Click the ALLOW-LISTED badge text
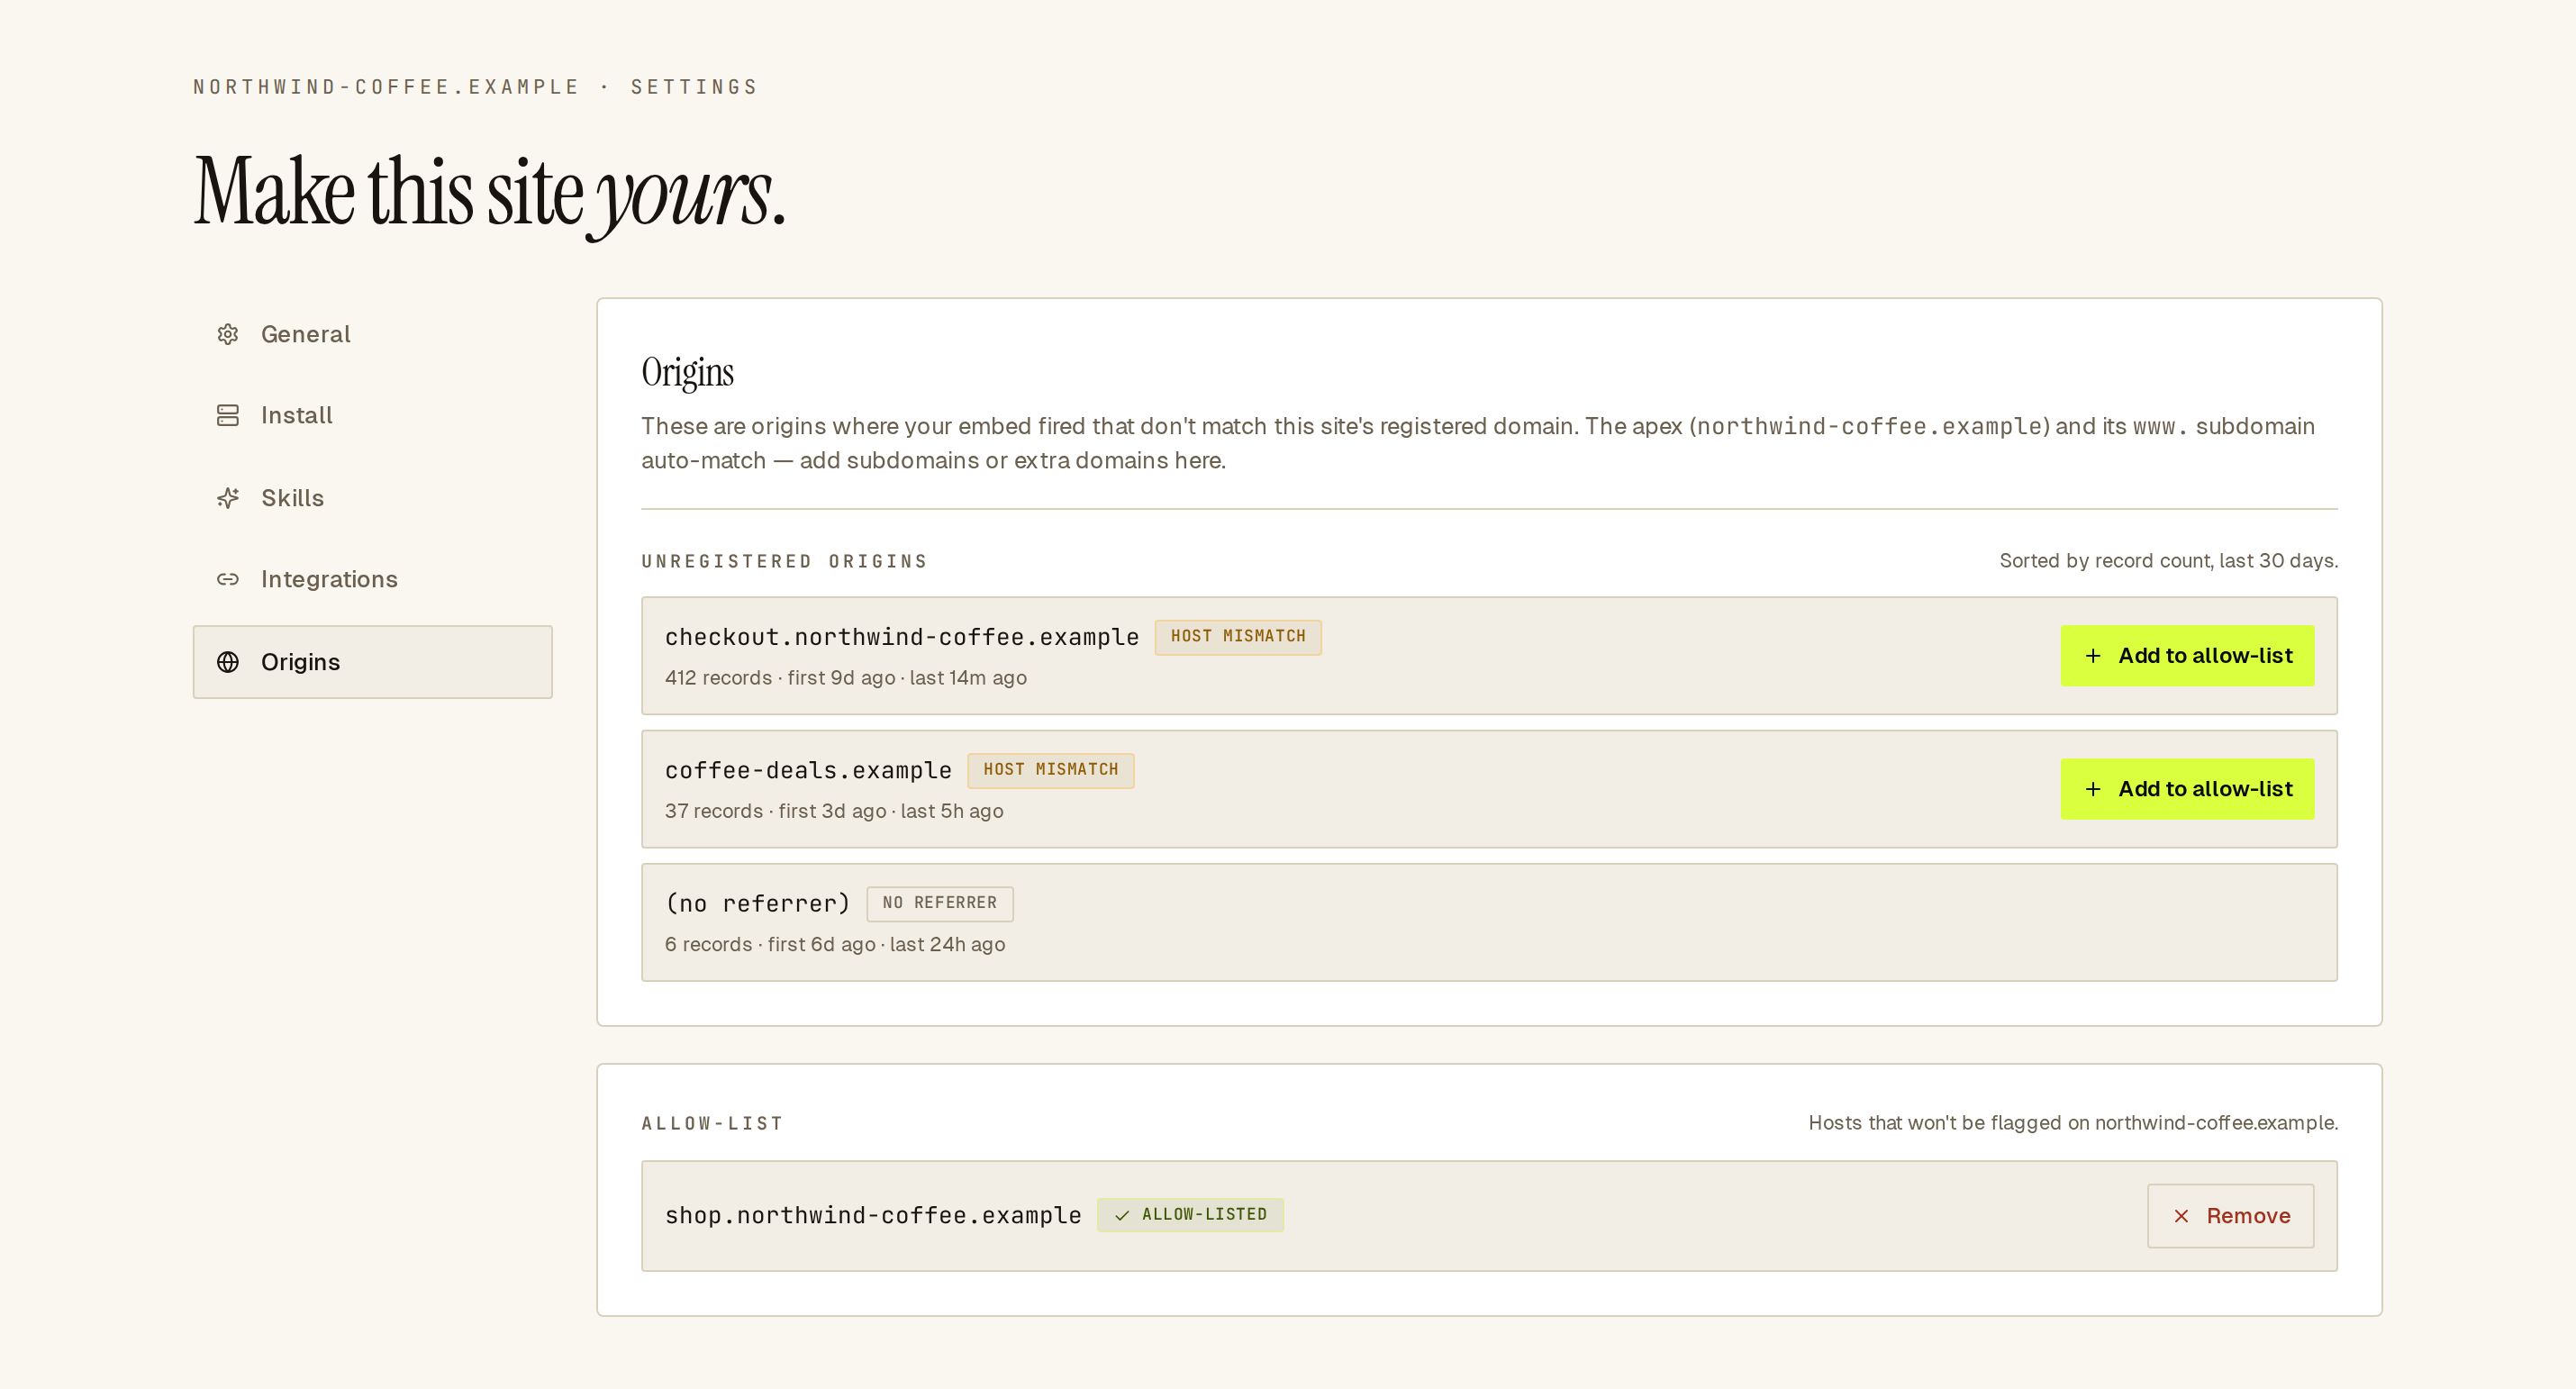The width and height of the screenshot is (2576, 1389). (1204, 1214)
